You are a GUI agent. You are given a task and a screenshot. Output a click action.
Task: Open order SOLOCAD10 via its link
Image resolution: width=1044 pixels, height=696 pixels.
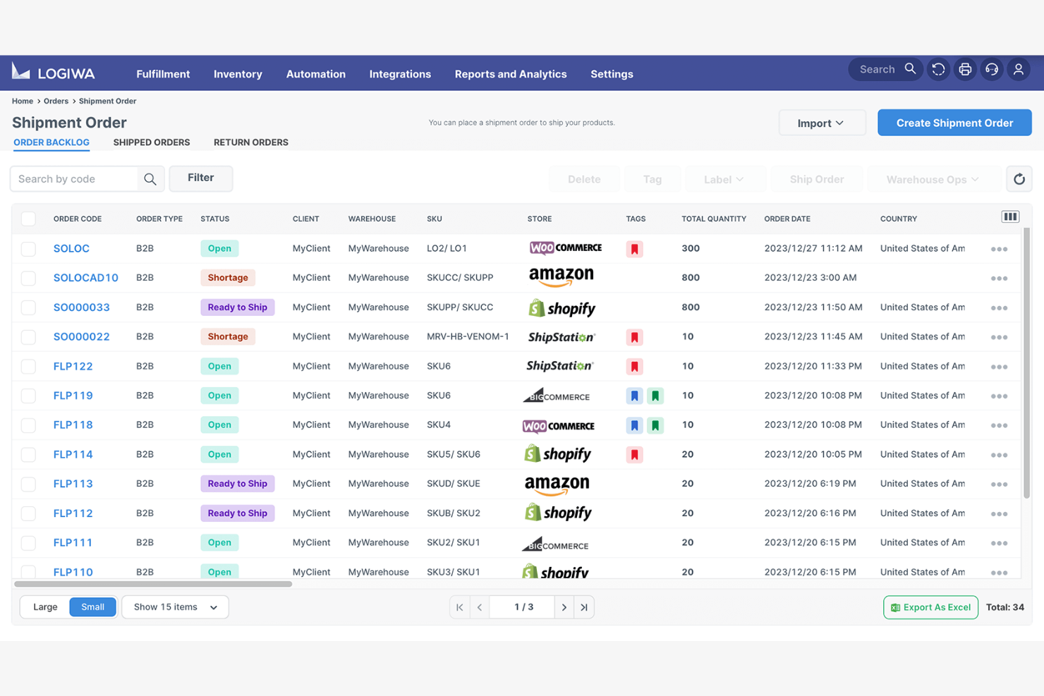[x=85, y=277]
